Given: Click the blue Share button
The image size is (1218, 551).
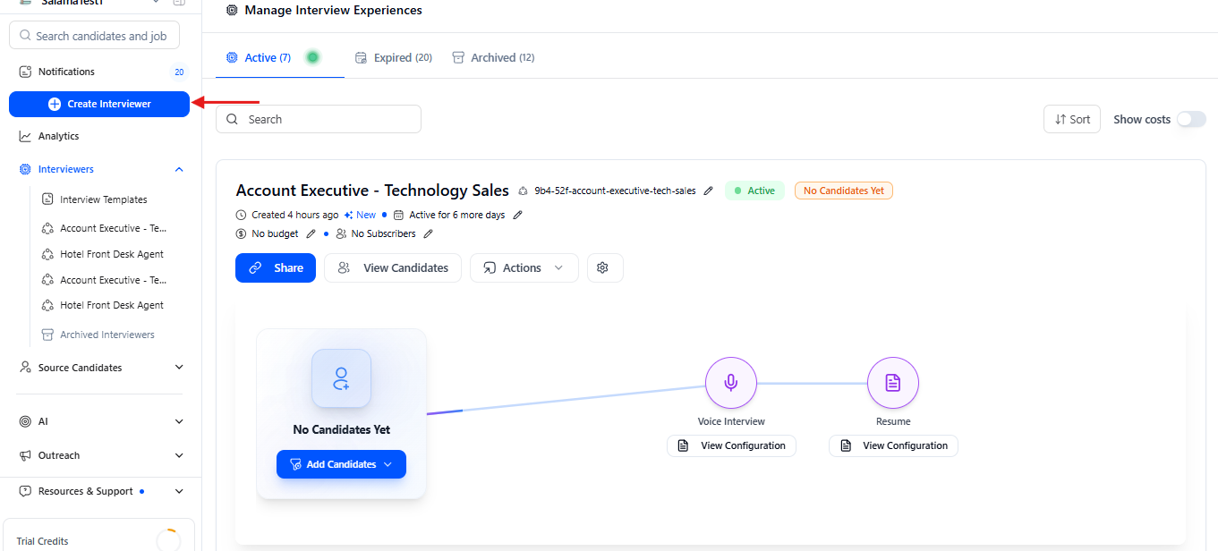Looking at the screenshot, I should (x=276, y=268).
